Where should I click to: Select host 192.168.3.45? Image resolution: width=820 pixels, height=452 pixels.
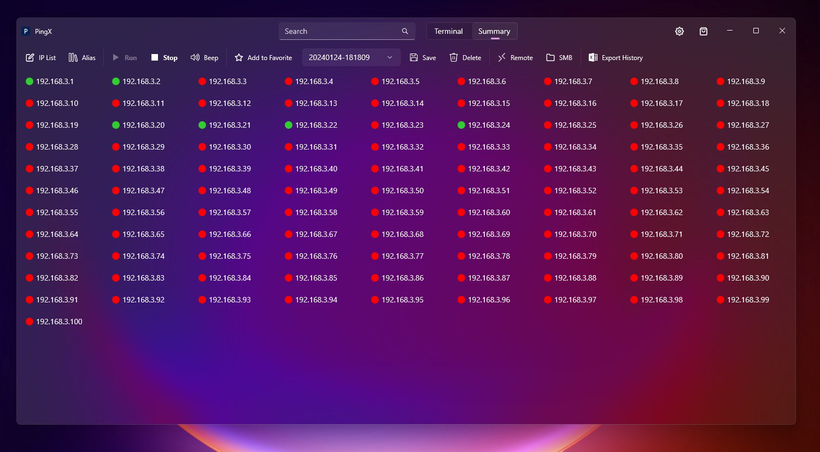[743, 169]
